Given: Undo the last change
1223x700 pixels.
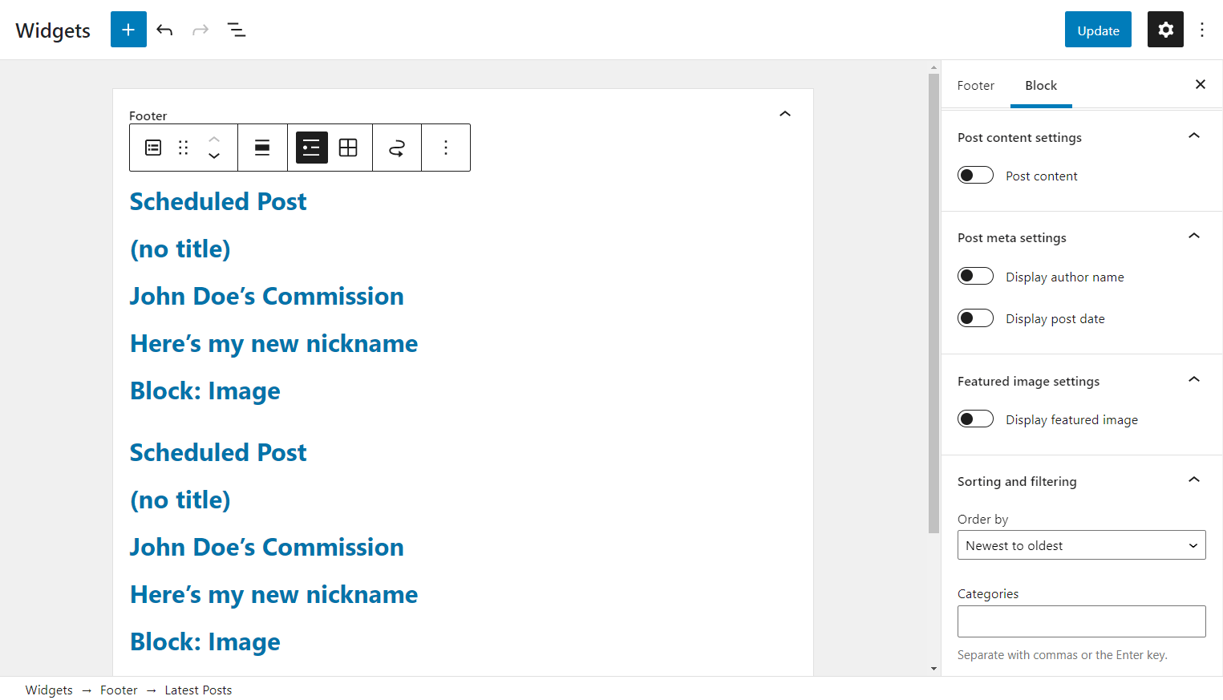Looking at the screenshot, I should (x=164, y=30).
